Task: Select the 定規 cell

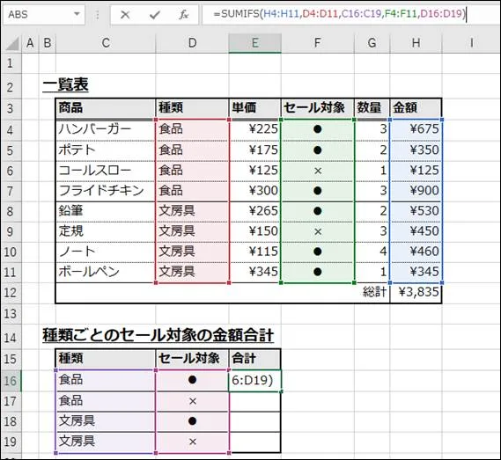Action: (106, 231)
